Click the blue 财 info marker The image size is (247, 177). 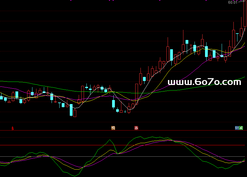coord(237,128)
